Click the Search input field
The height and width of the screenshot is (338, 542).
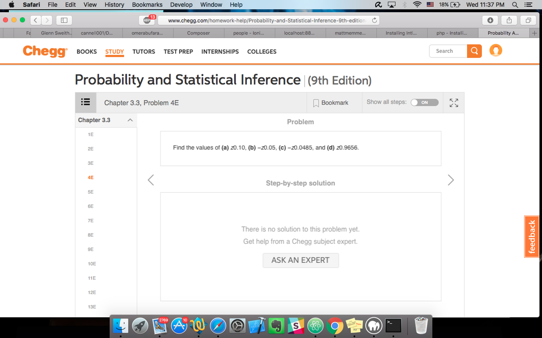449,51
